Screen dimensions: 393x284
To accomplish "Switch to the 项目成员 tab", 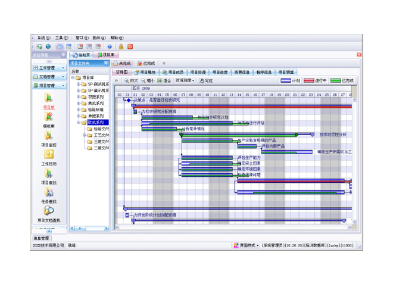I will (172, 71).
